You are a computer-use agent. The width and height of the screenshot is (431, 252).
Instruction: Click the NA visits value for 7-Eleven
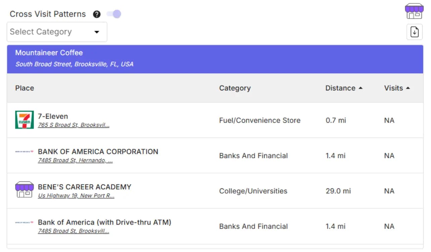pos(389,120)
